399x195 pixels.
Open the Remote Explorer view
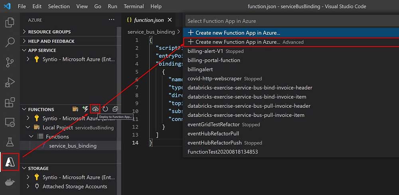pyautogui.click(x=10, y=122)
